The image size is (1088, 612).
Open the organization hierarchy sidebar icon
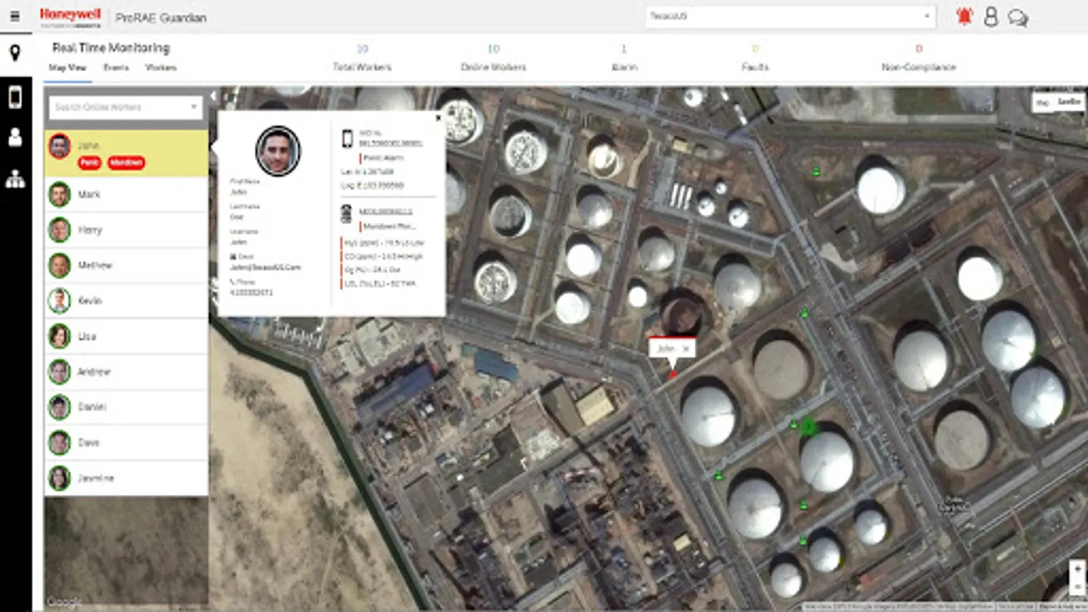(15, 179)
